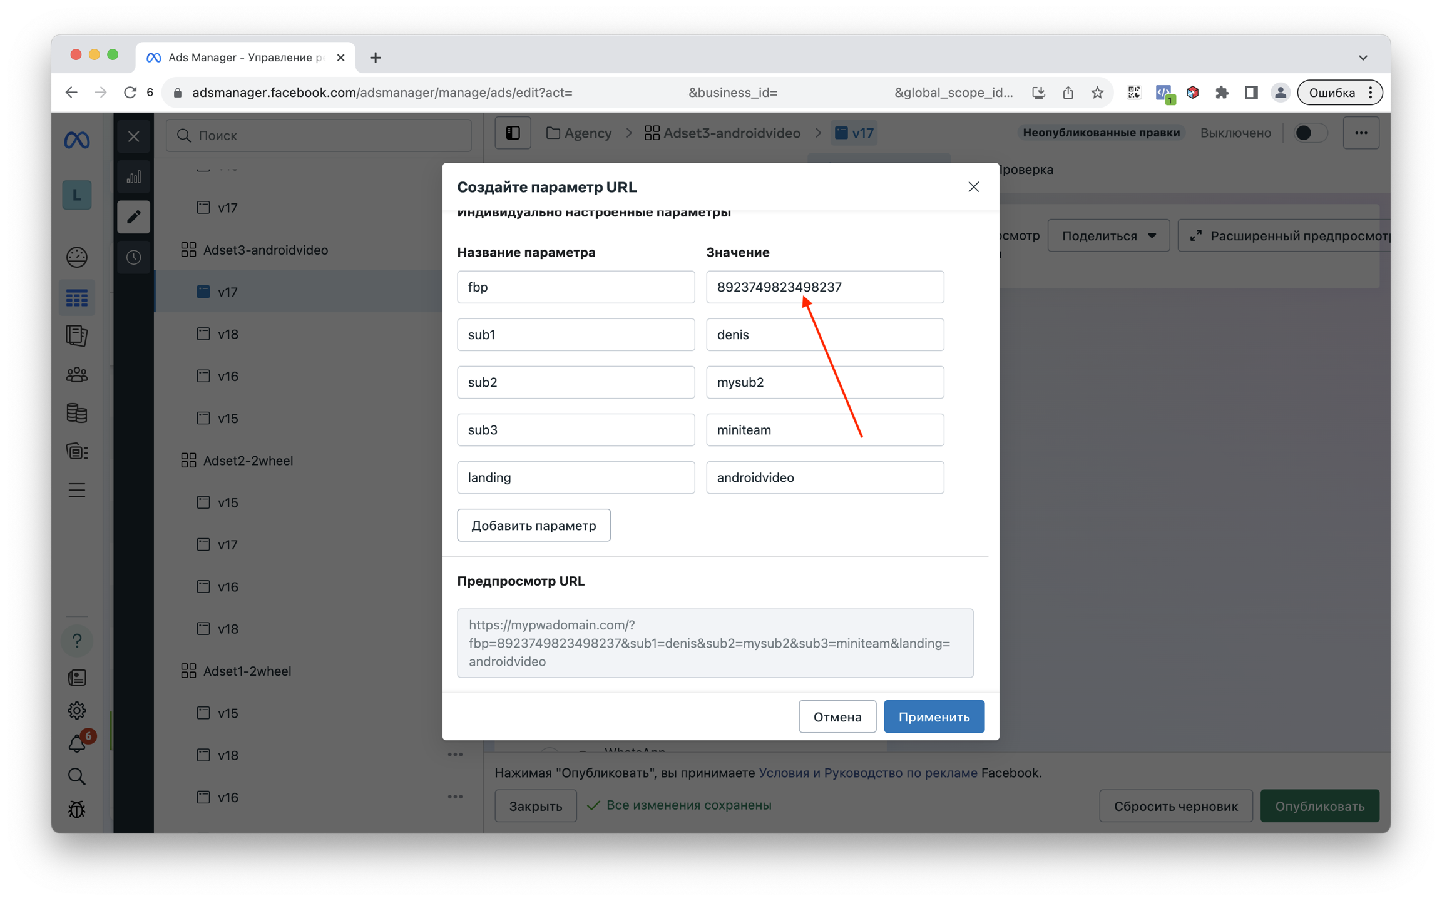The height and width of the screenshot is (901, 1442).
Task: Click the clock history icon
Action: (133, 257)
